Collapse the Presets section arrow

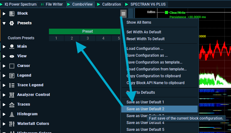(4, 23)
